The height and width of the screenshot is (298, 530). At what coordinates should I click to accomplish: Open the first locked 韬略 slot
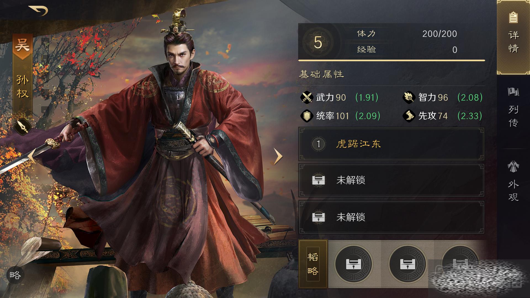tap(354, 264)
